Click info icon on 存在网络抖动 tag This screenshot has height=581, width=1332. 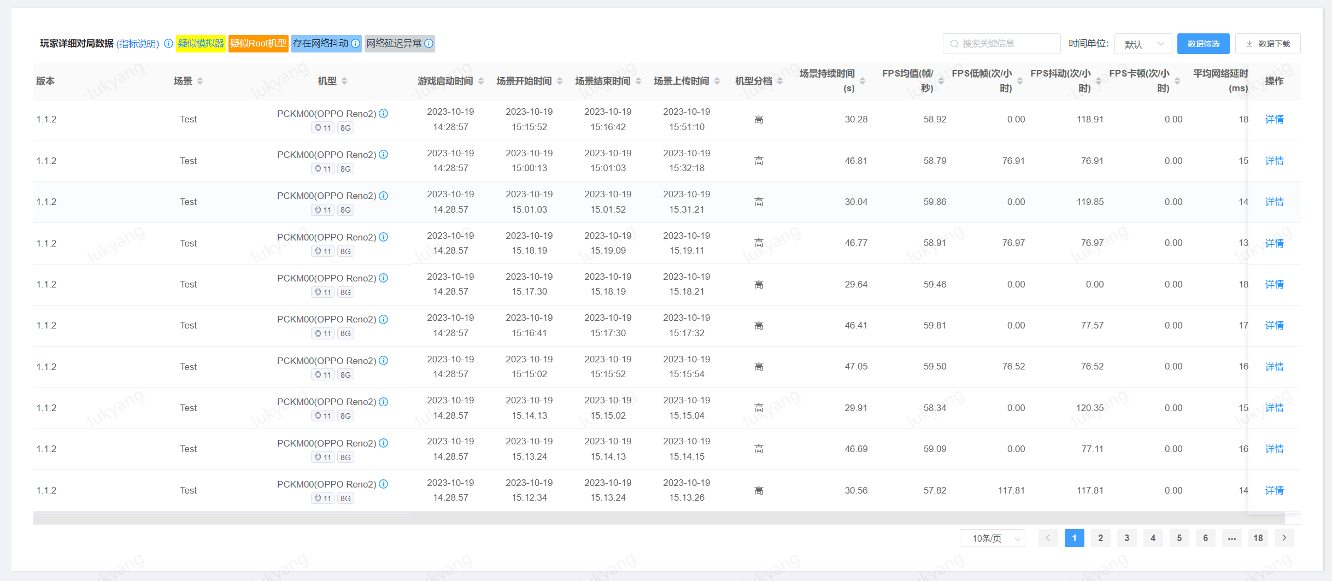355,44
